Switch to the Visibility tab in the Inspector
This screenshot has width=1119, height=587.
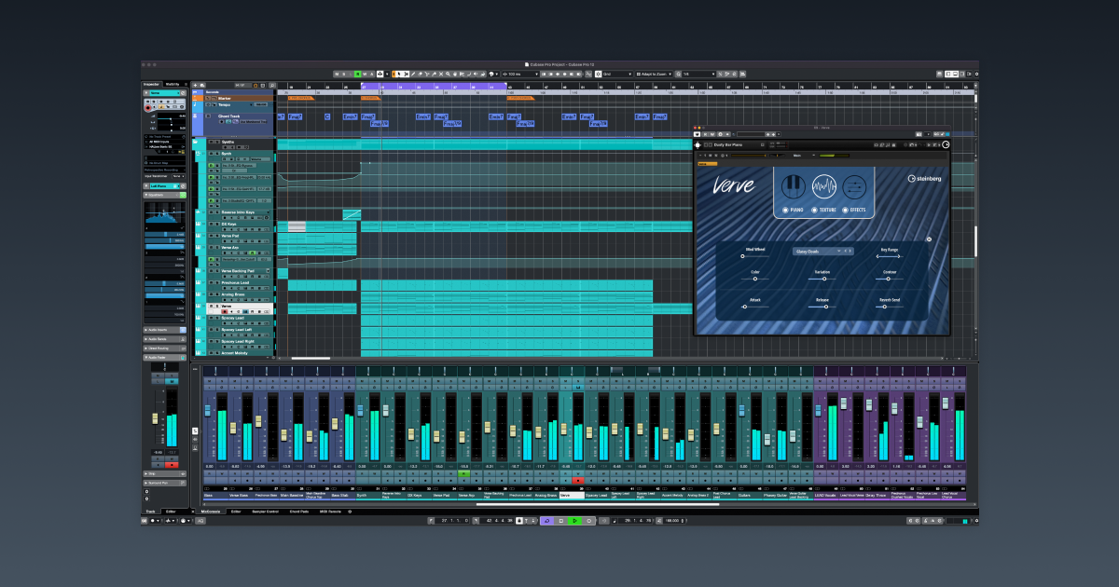click(x=173, y=83)
